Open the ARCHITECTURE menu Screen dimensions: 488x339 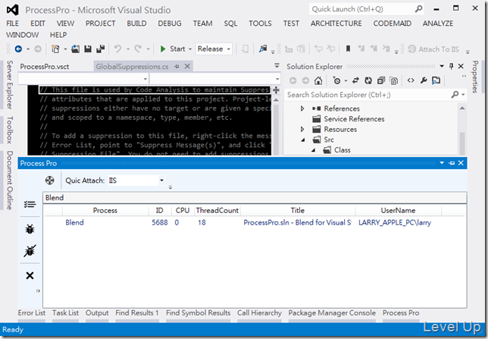pos(336,24)
